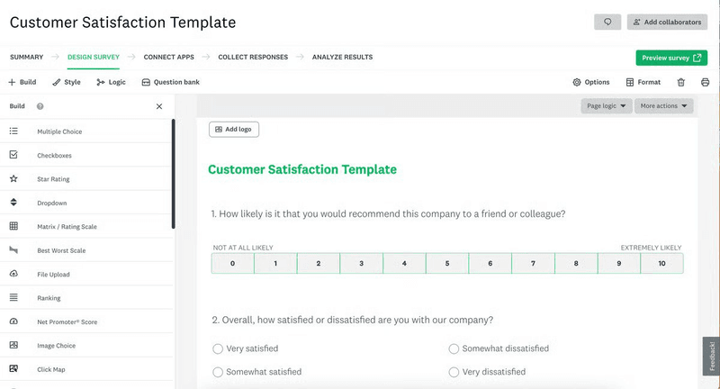The height and width of the screenshot is (389, 720).
Task: Select rating 7 on likelihood scale
Action: (x=533, y=263)
